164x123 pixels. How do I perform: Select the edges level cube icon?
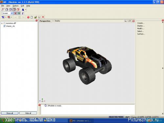tap(7, 10)
